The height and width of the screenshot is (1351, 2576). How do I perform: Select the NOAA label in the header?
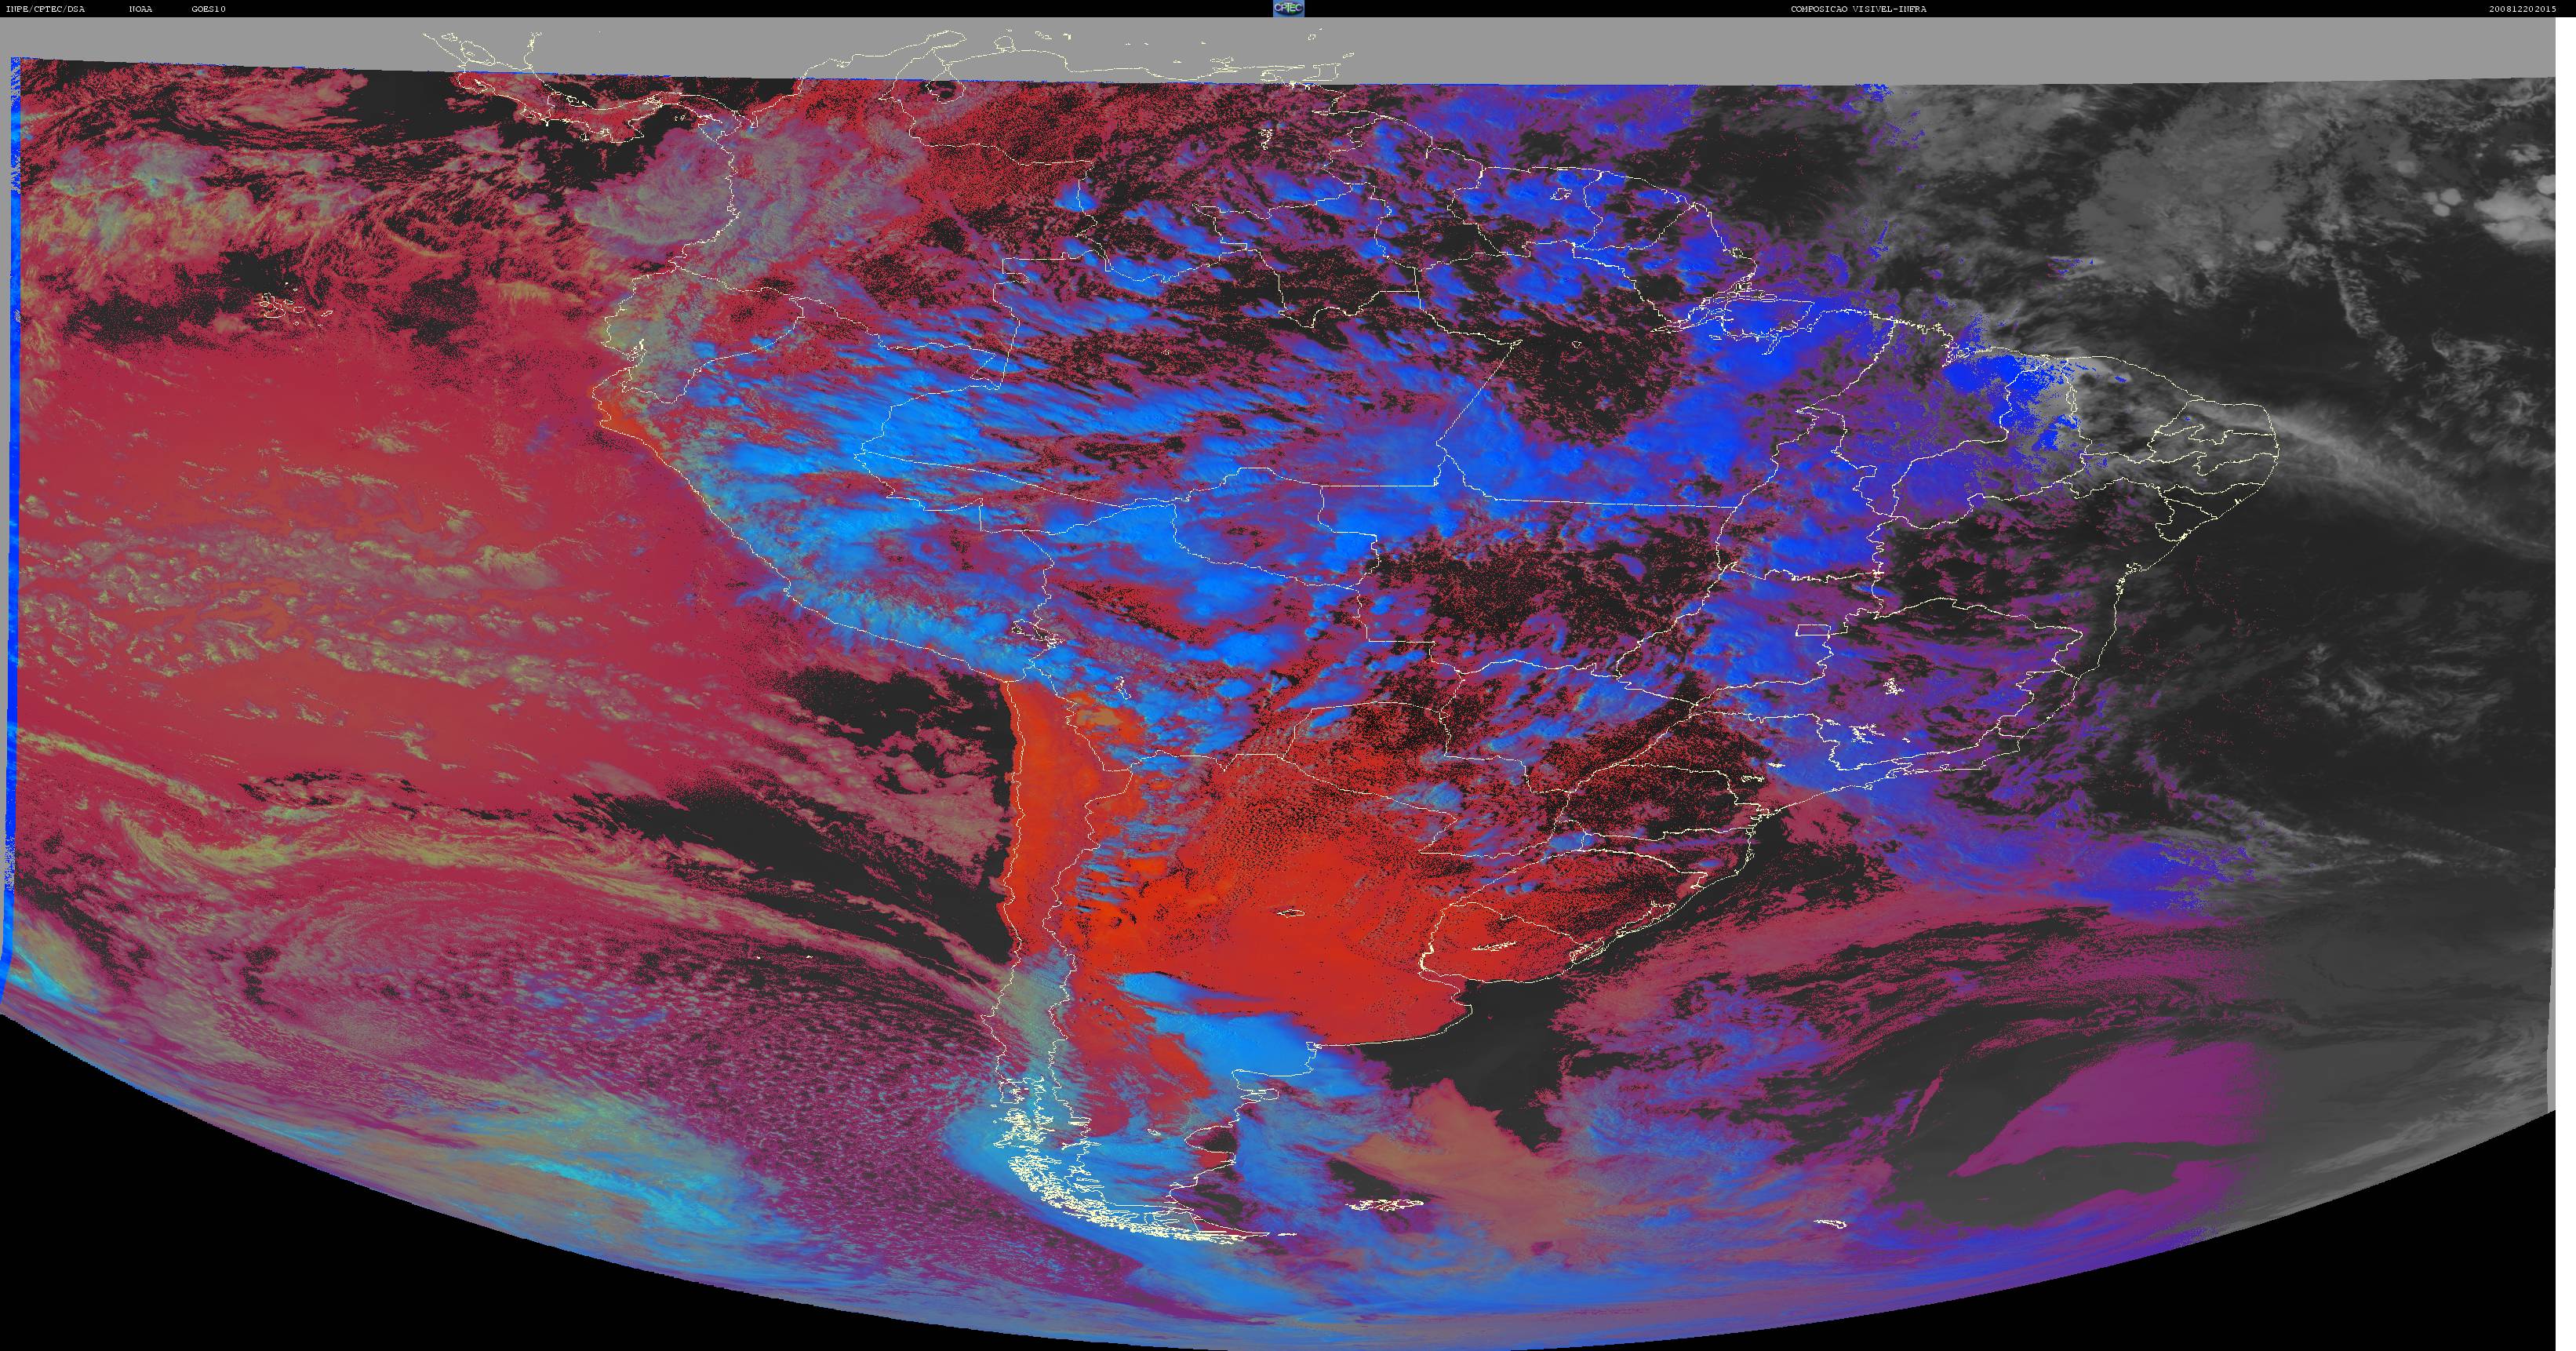(x=141, y=9)
